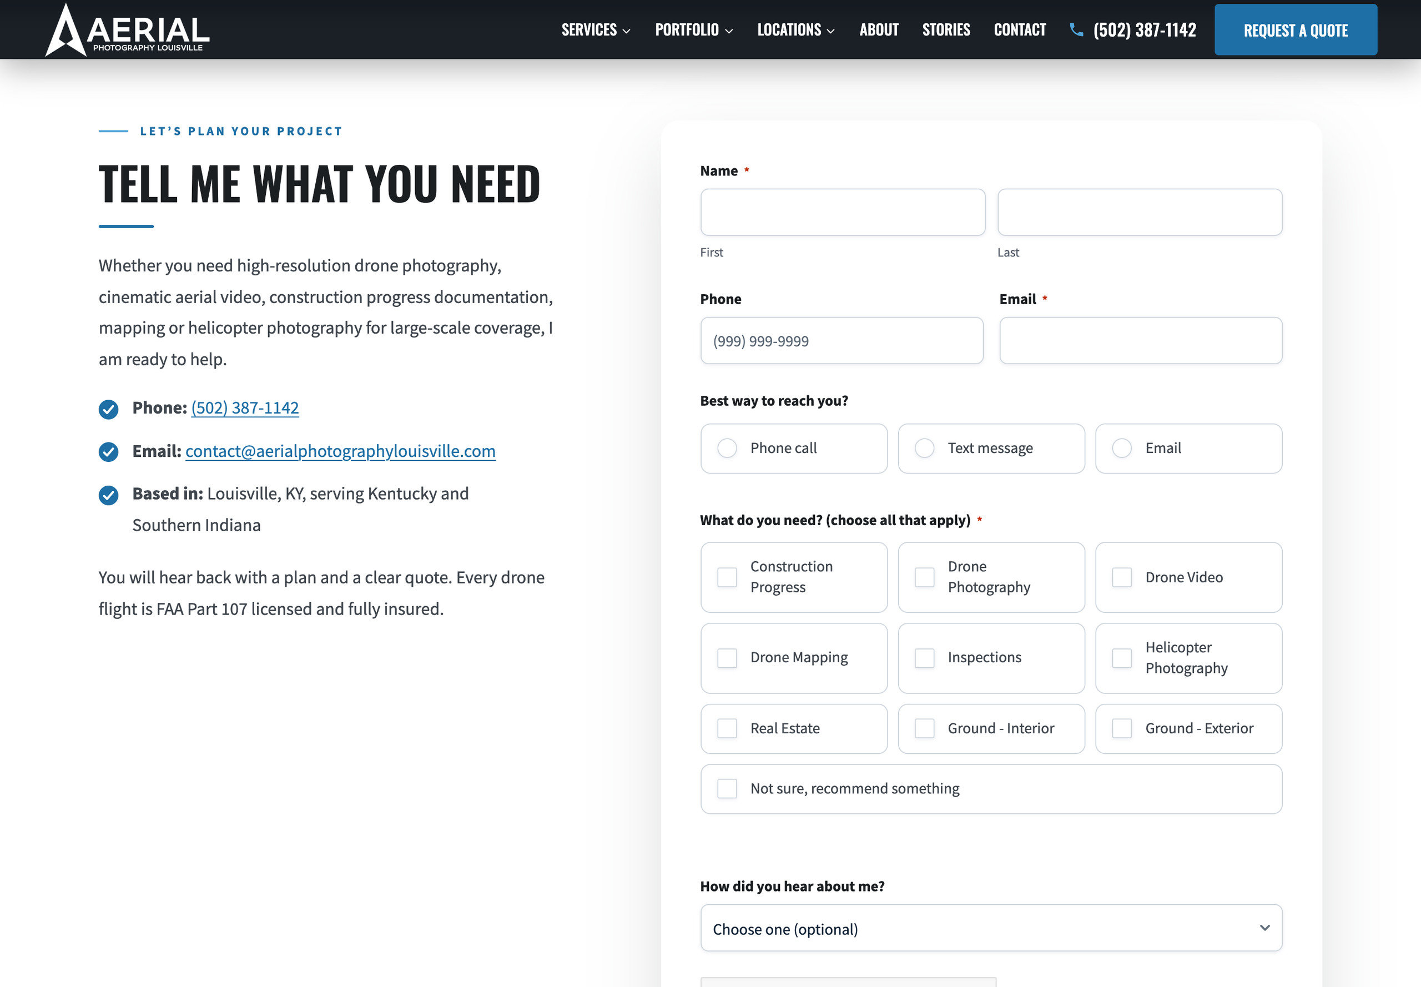
Task: Call the header phone number (502) 387-1142
Action: (1144, 29)
